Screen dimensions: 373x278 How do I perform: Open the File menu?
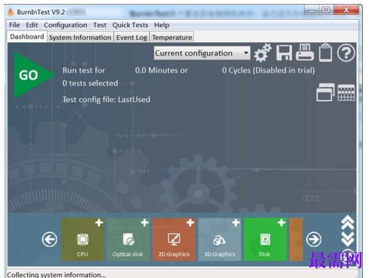click(14, 25)
